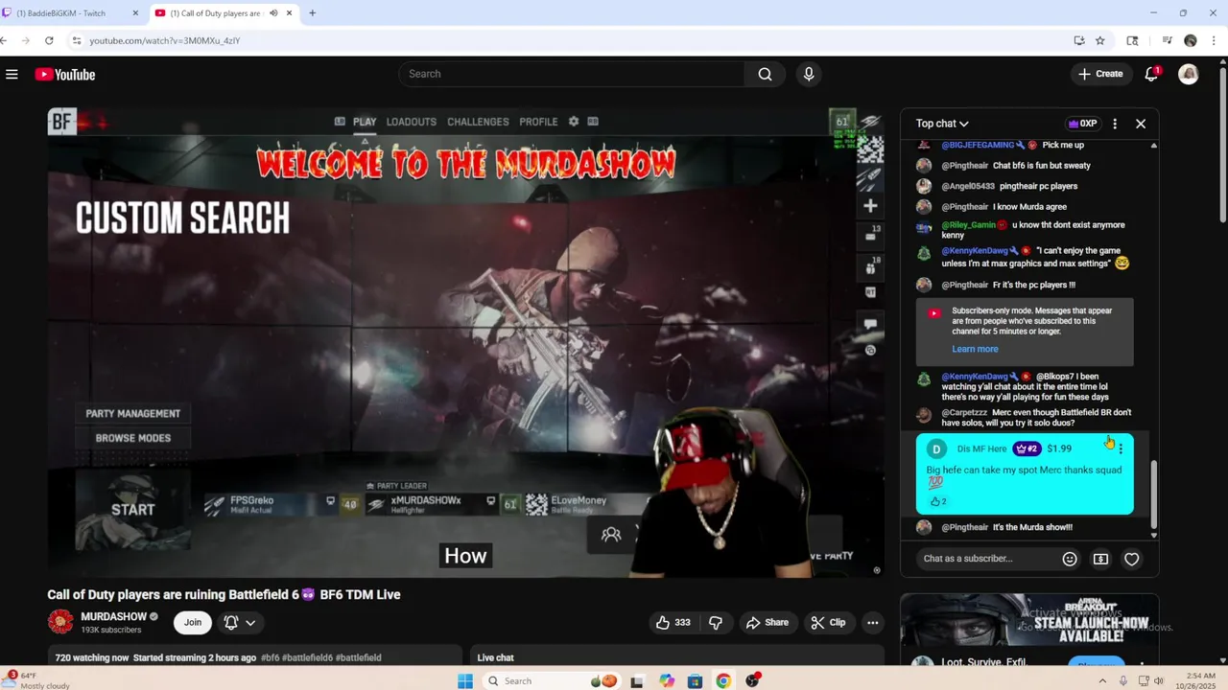Viewport: 1228px width, 690px height.
Task: Send a Super Chat with the dollar icon
Action: tap(1100, 559)
